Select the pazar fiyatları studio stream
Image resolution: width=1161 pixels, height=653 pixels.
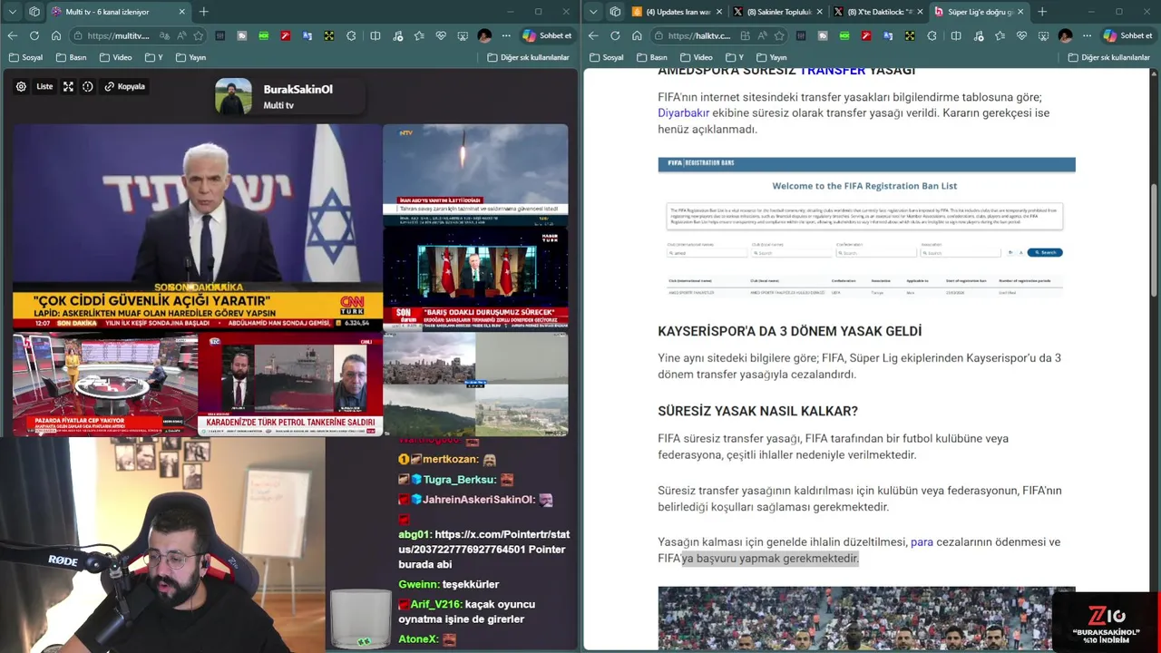coord(104,385)
